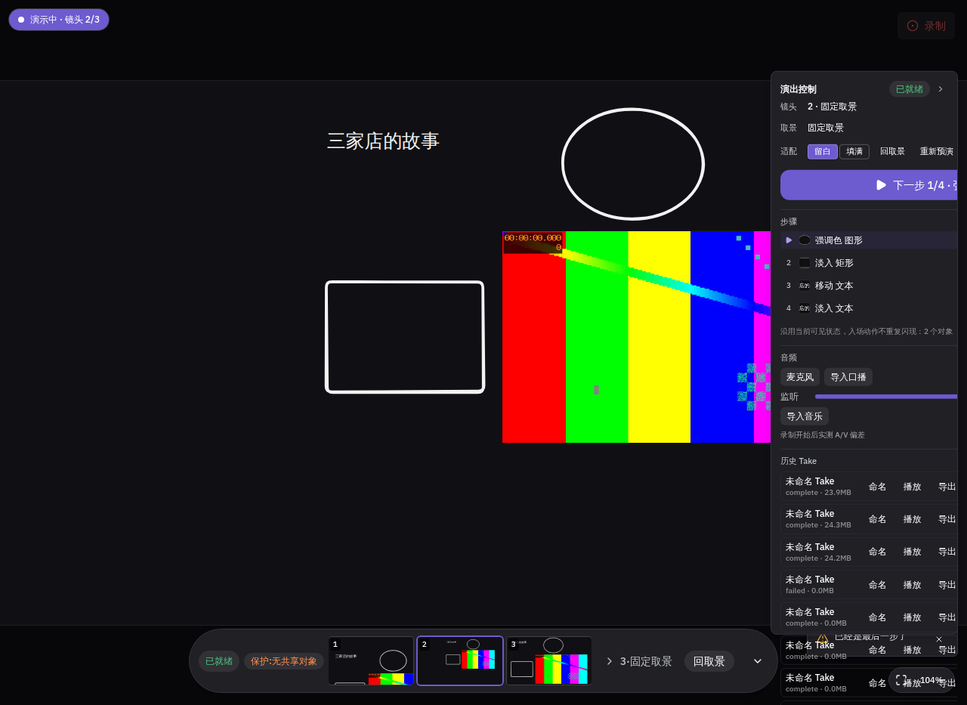Advance with the 下一步 1/4 play button
Screen dimensions: 967x705
(869, 185)
